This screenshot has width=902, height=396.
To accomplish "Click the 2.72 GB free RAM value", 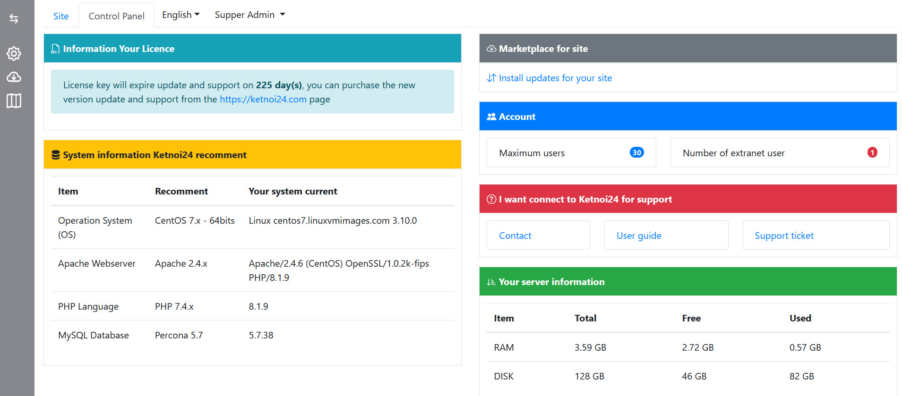I will coord(698,347).
